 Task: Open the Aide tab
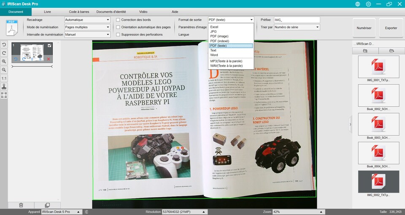pos(175,12)
